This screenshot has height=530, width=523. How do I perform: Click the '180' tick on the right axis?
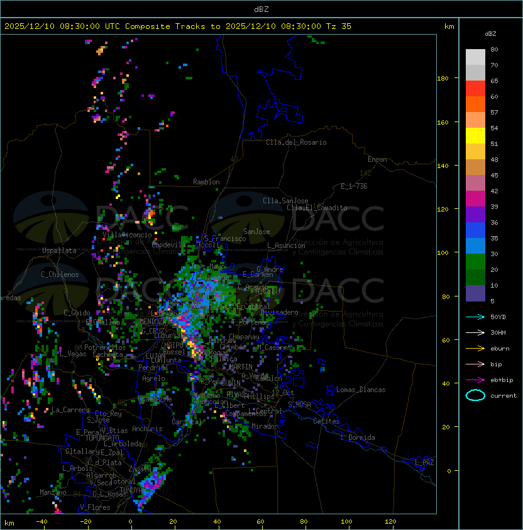[443, 79]
